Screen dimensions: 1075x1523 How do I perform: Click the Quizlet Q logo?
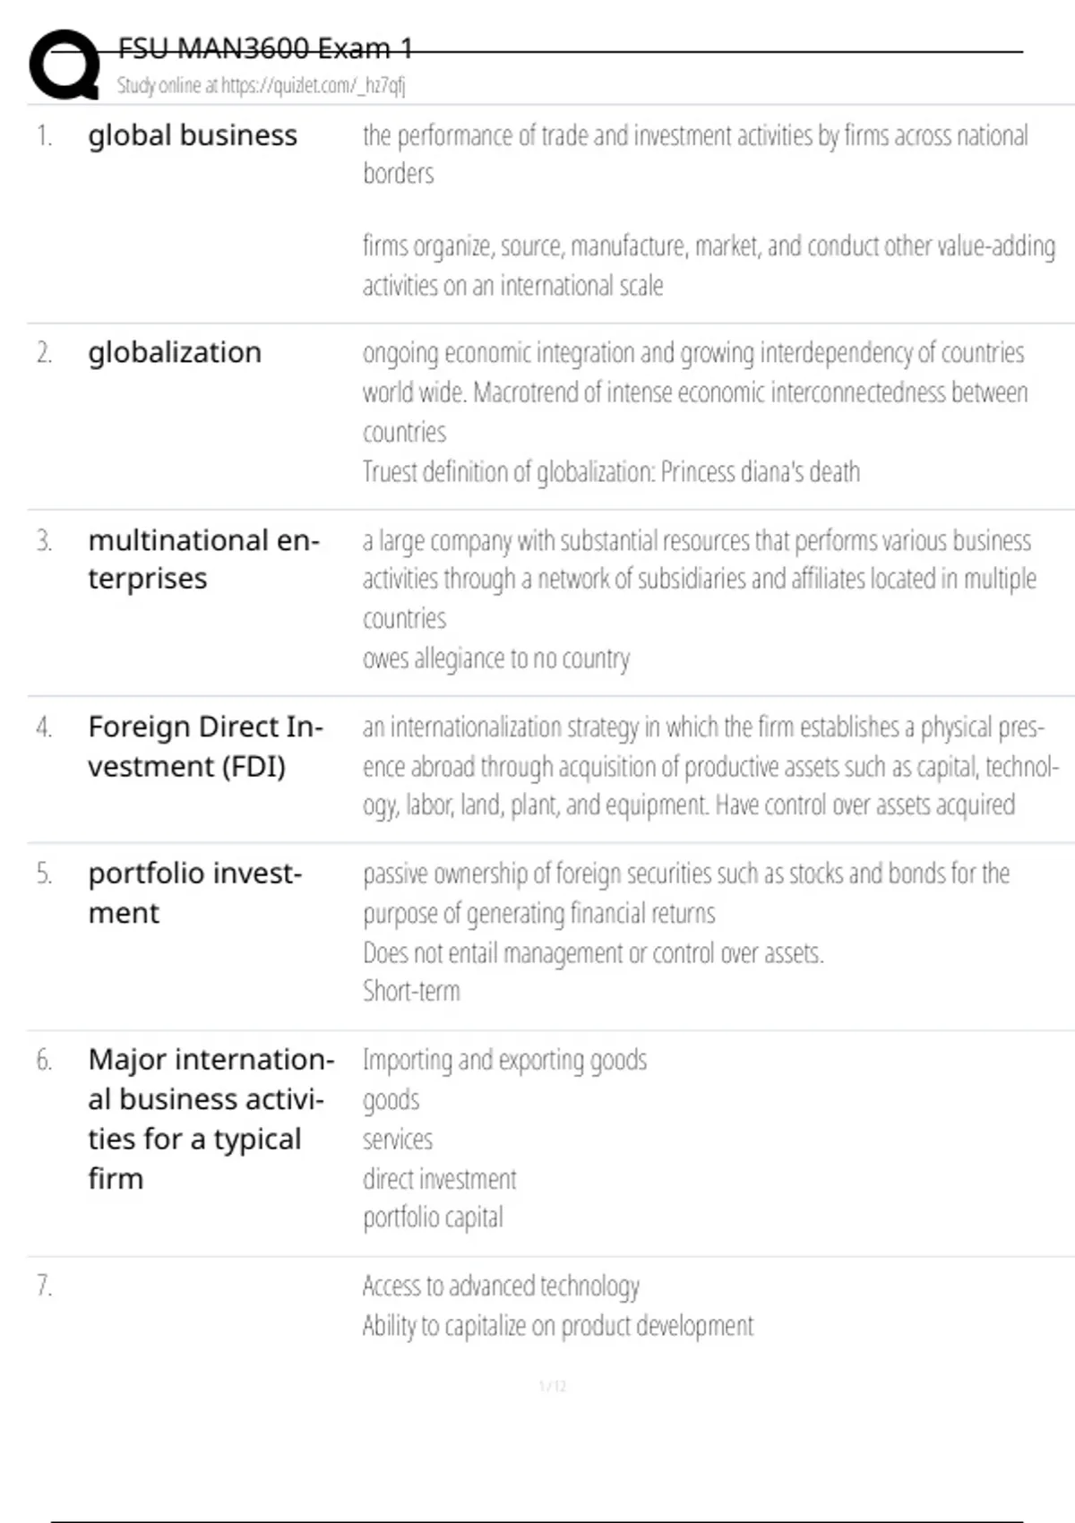[64, 65]
